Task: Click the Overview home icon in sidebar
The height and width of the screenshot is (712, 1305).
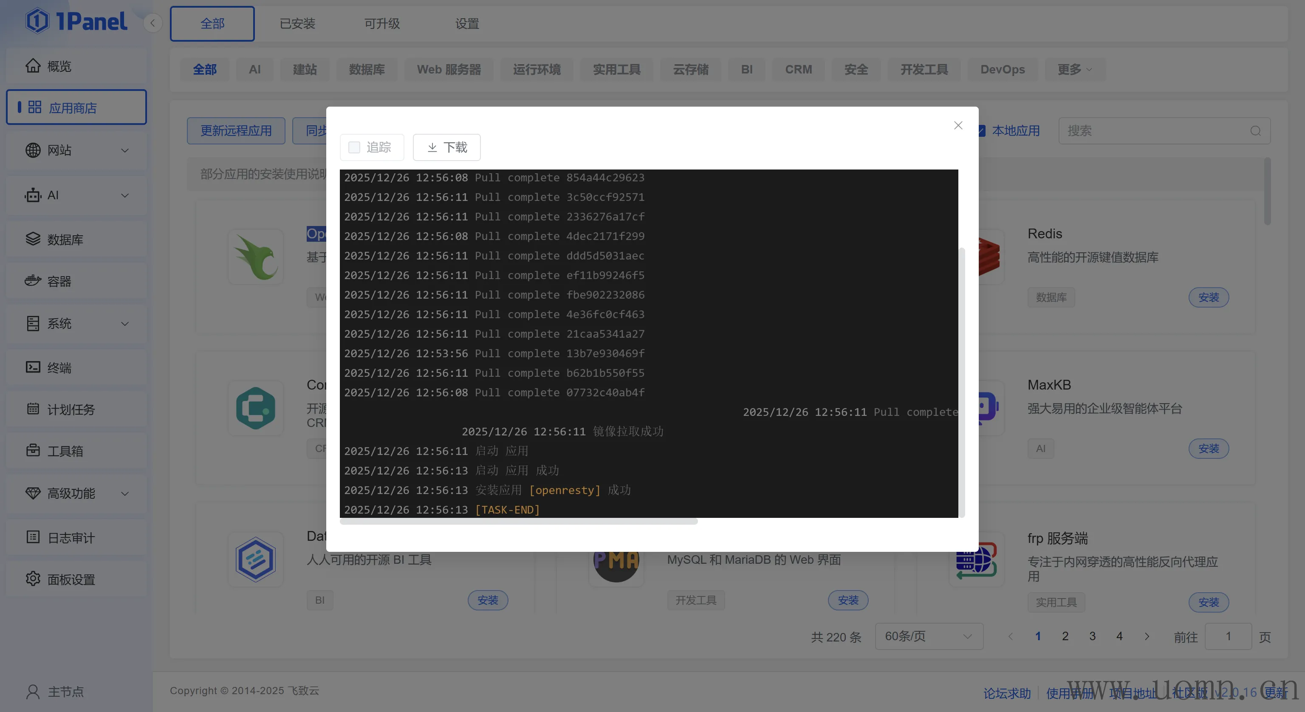Action: tap(33, 66)
